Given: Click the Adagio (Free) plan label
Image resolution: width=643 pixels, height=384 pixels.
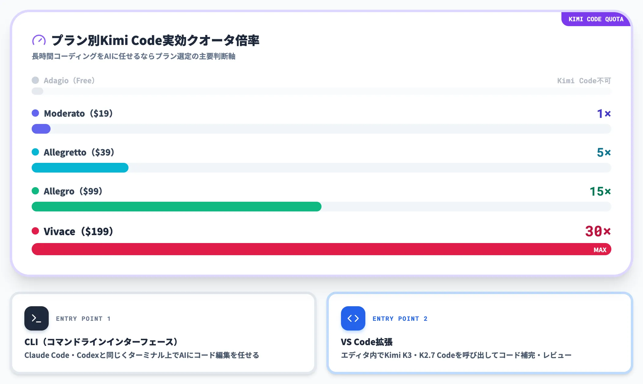Looking at the screenshot, I should point(69,81).
